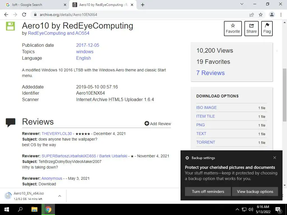Click the 19 Favorites text
This screenshot has height=215, width=287.
point(213,62)
